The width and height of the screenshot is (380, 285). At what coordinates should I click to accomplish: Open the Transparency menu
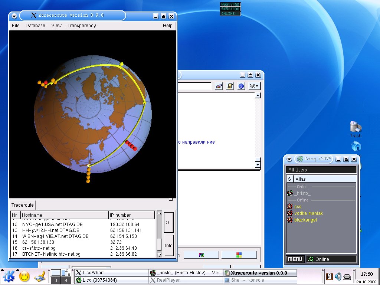point(81,26)
